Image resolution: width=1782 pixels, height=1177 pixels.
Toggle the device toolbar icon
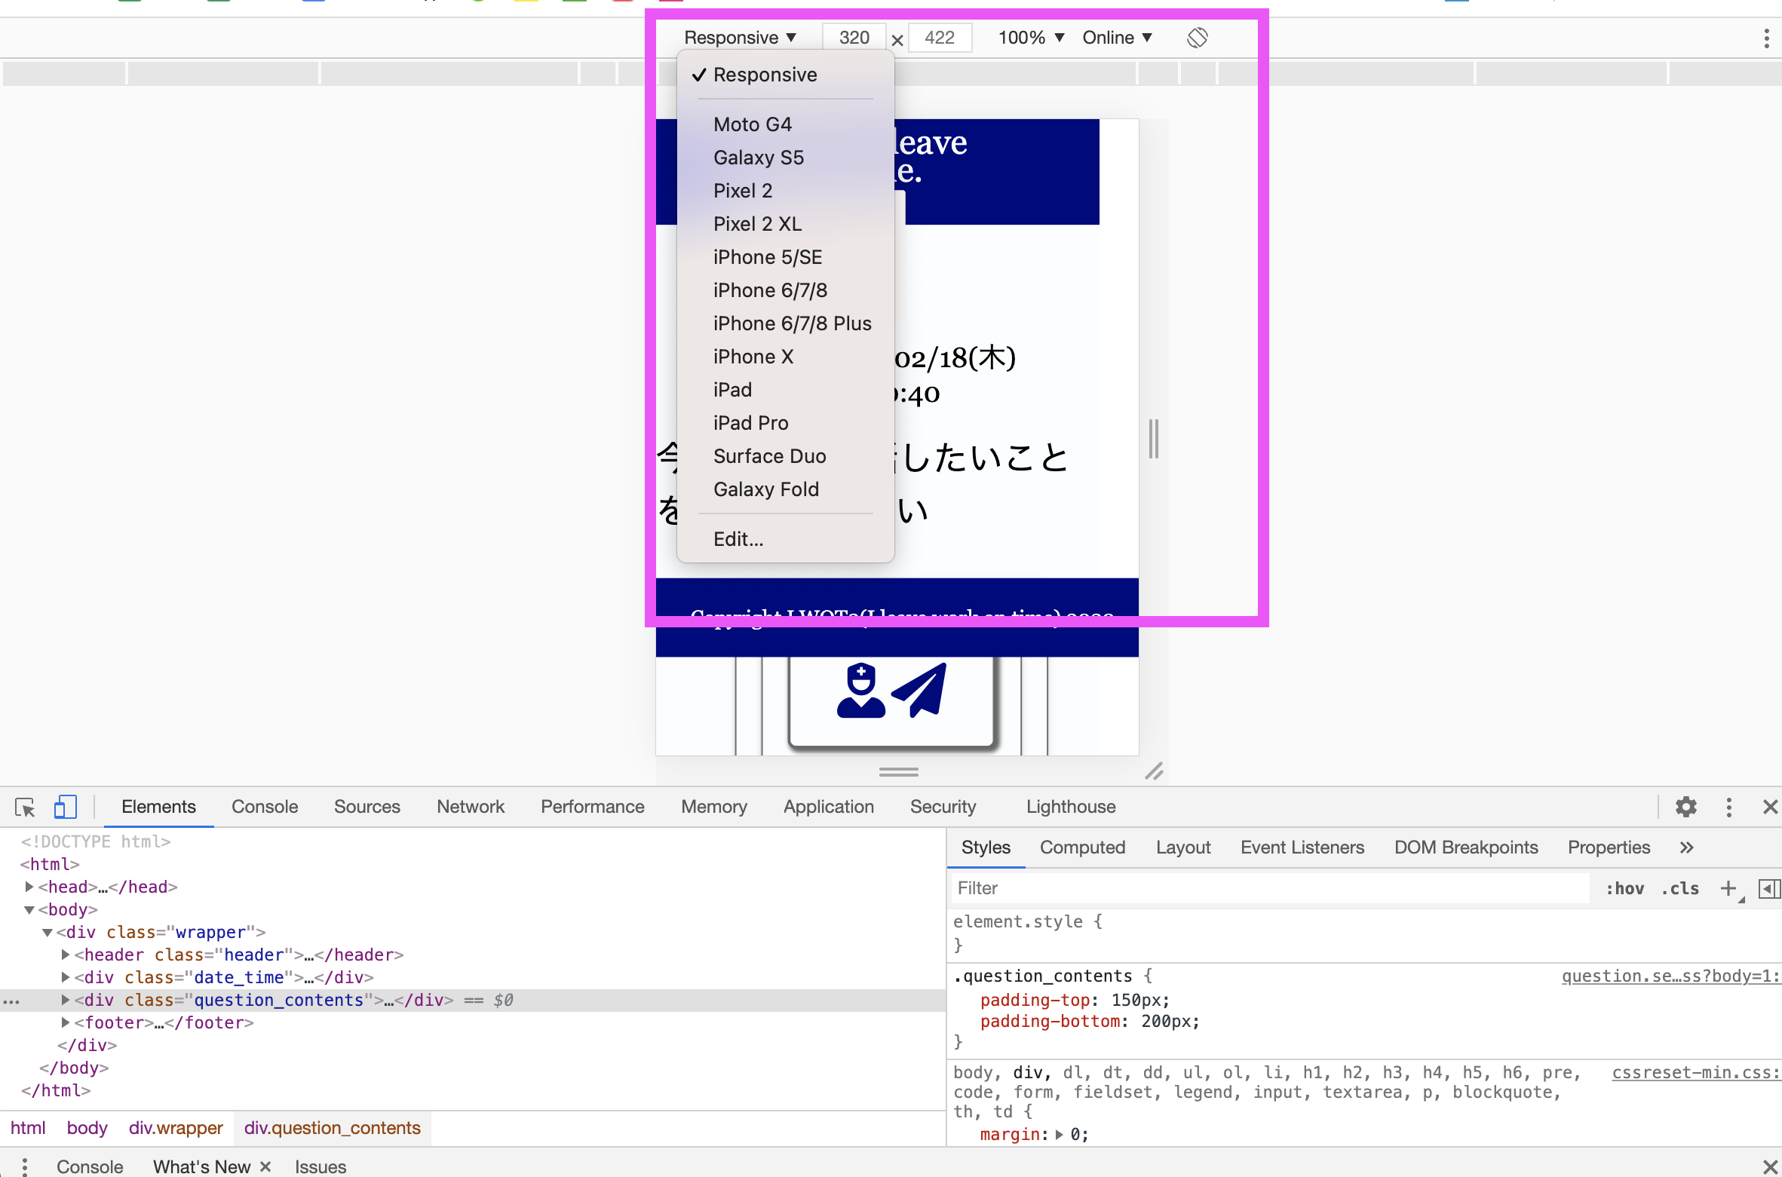click(66, 808)
